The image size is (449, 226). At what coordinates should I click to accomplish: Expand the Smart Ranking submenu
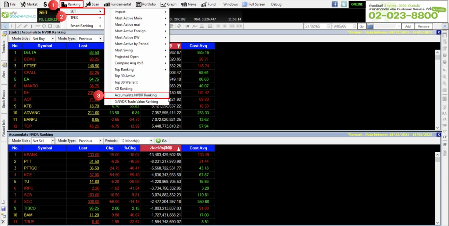(x=82, y=26)
